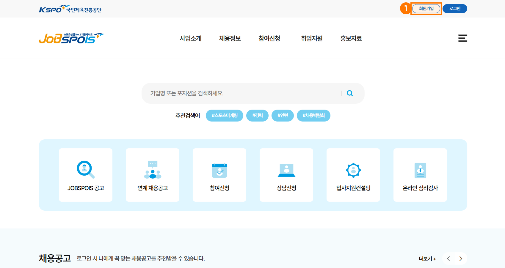The image size is (505, 268).
Task: Expand job postings with 더보기 +
Action: (427, 259)
